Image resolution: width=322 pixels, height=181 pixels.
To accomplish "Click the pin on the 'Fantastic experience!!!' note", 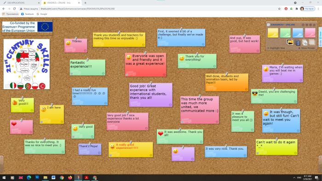I will click(x=87, y=60).
